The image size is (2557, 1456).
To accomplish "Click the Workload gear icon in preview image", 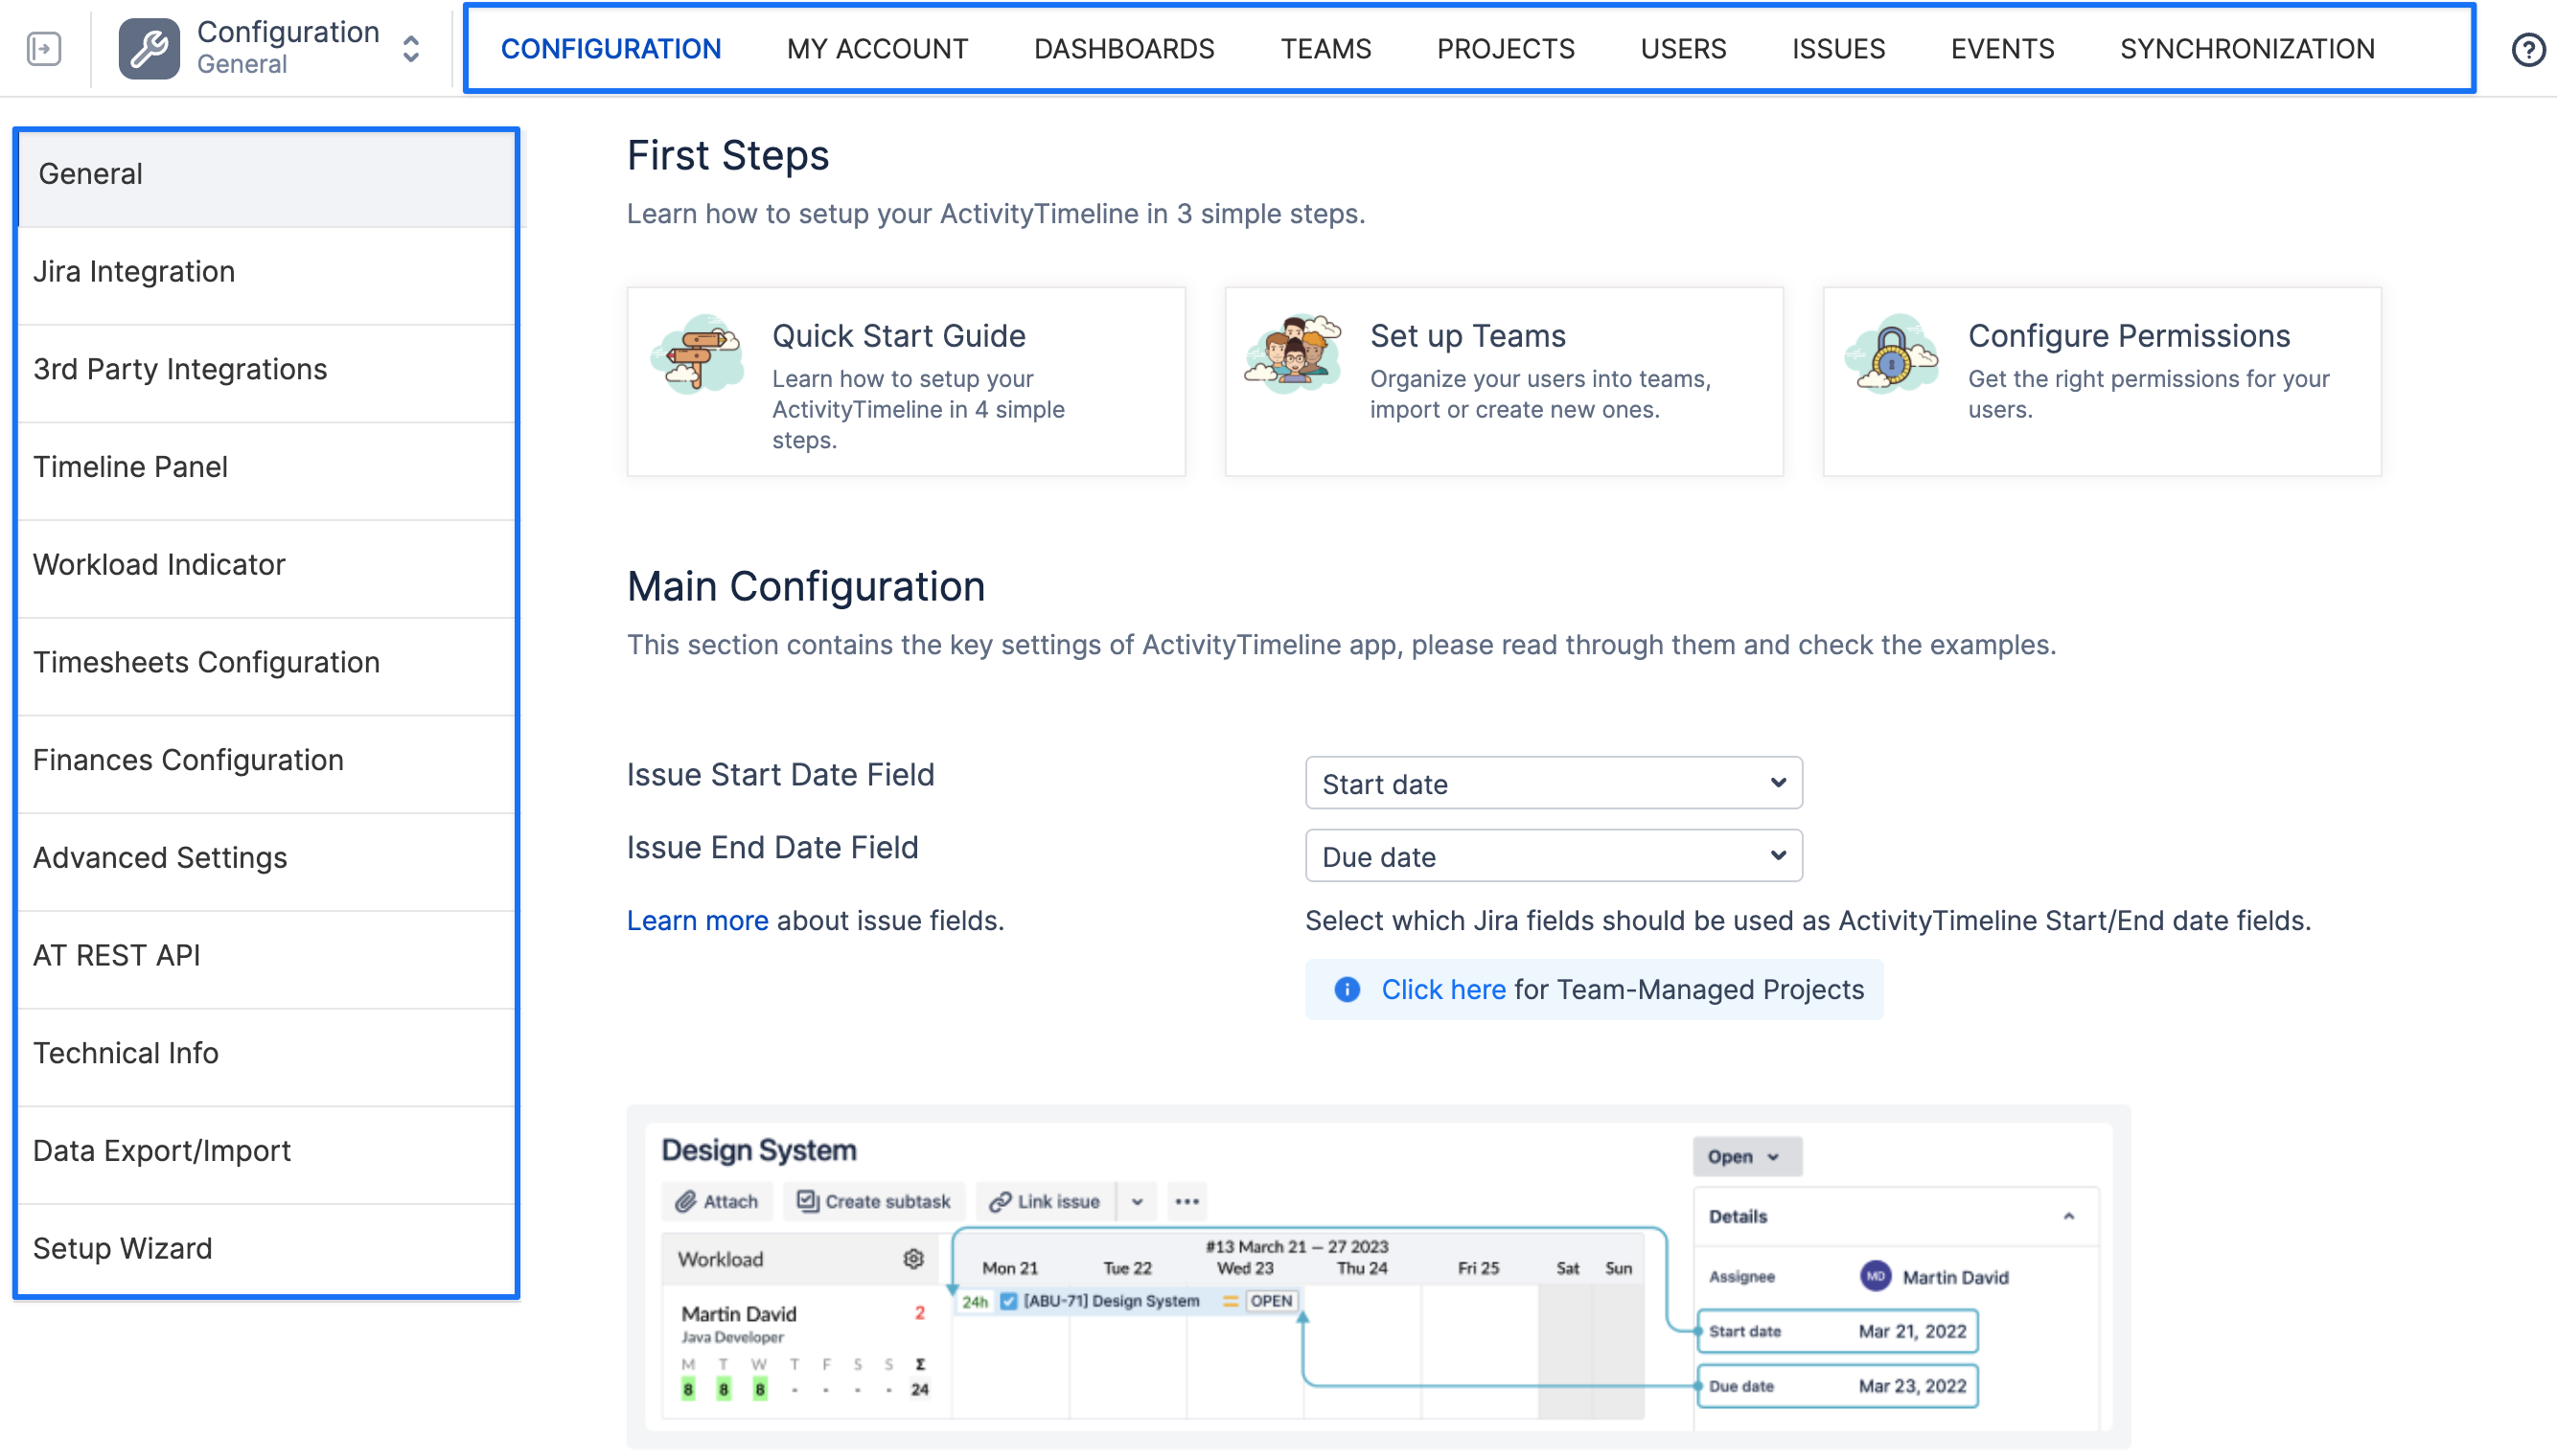I will 913,1258.
